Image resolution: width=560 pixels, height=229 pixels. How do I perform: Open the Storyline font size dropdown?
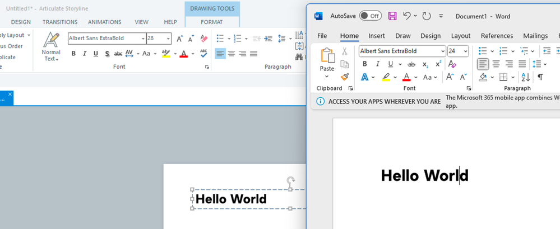(x=168, y=39)
